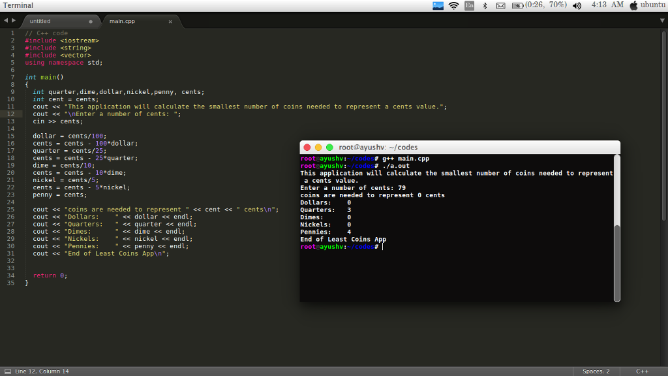This screenshot has width=668, height=376.
Task: Click the 'quarter = cents/25;' line
Action: [x=69, y=151]
